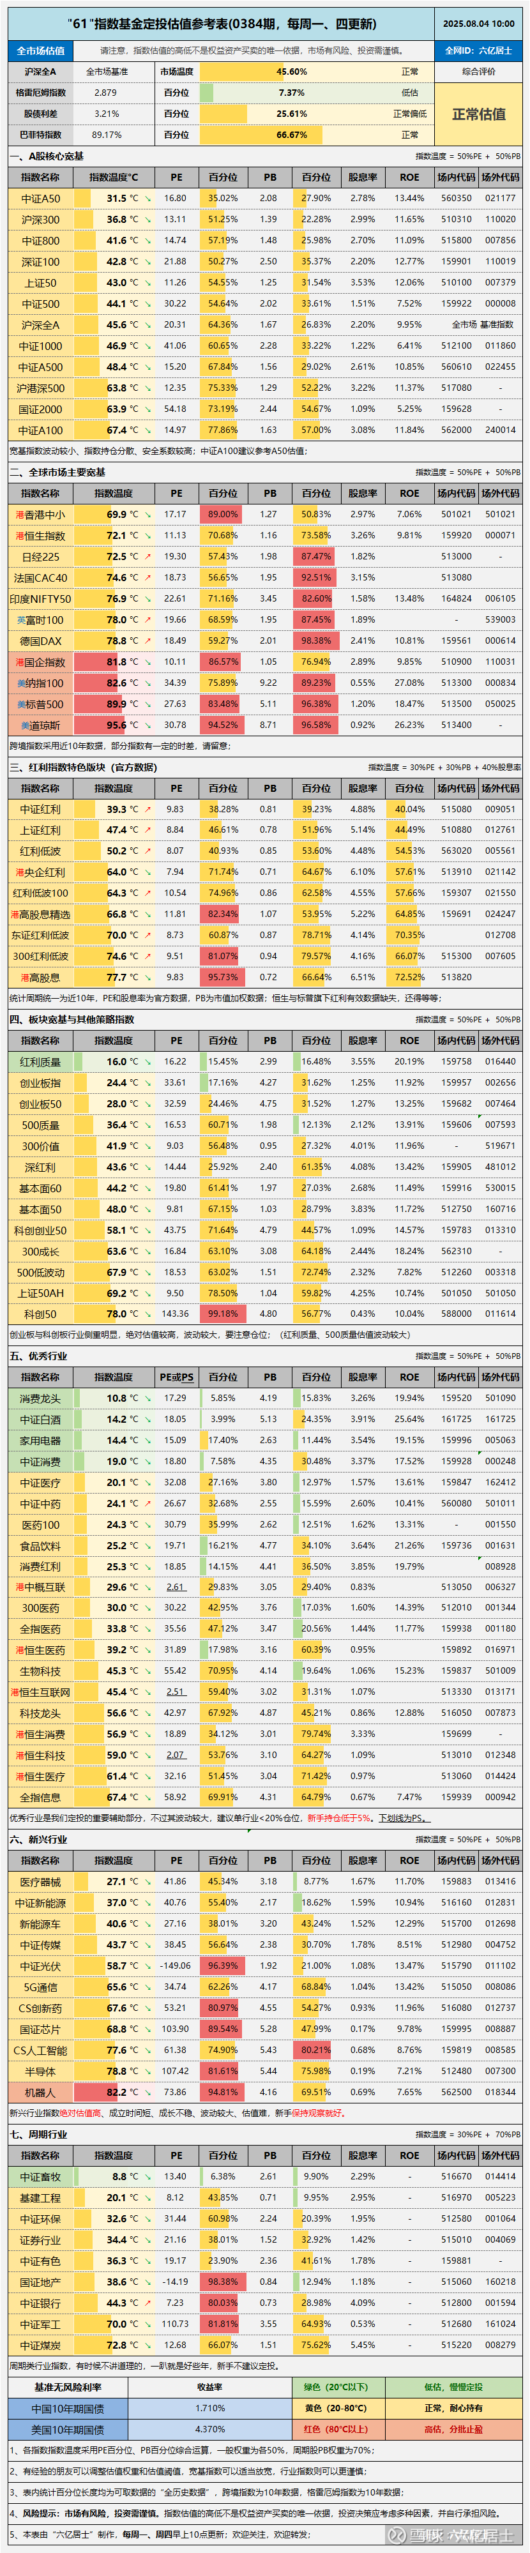Select the blue 全市场估值 header tab
530x2553 pixels.
41,50
